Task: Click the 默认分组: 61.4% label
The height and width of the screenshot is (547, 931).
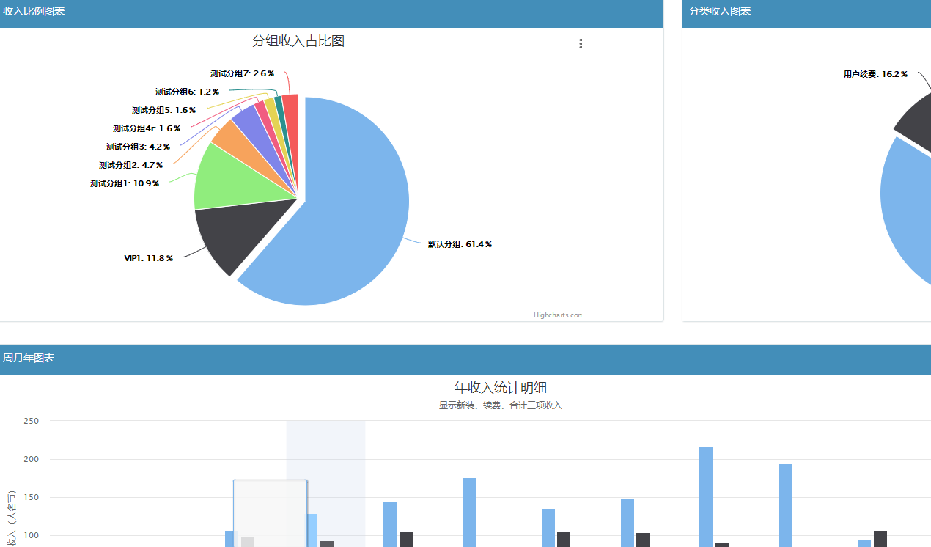Action: [x=460, y=244]
